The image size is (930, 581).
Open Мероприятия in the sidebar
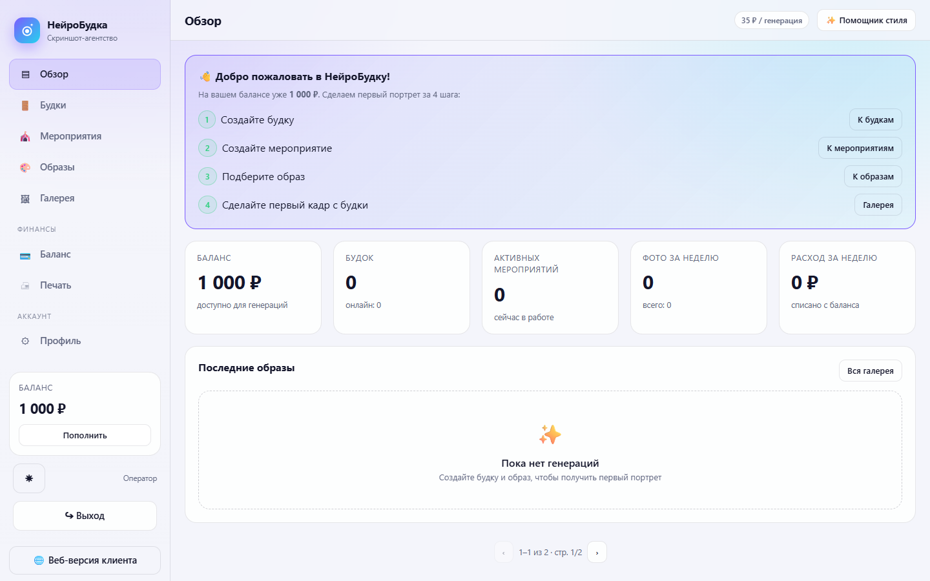point(85,136)
